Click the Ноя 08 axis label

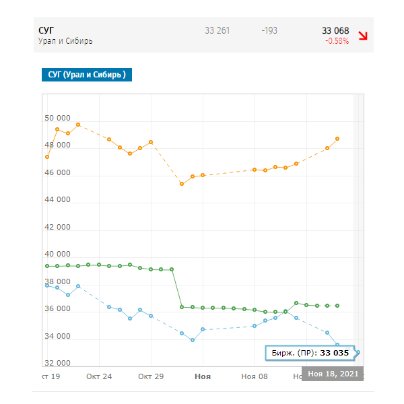coord(255,376)
